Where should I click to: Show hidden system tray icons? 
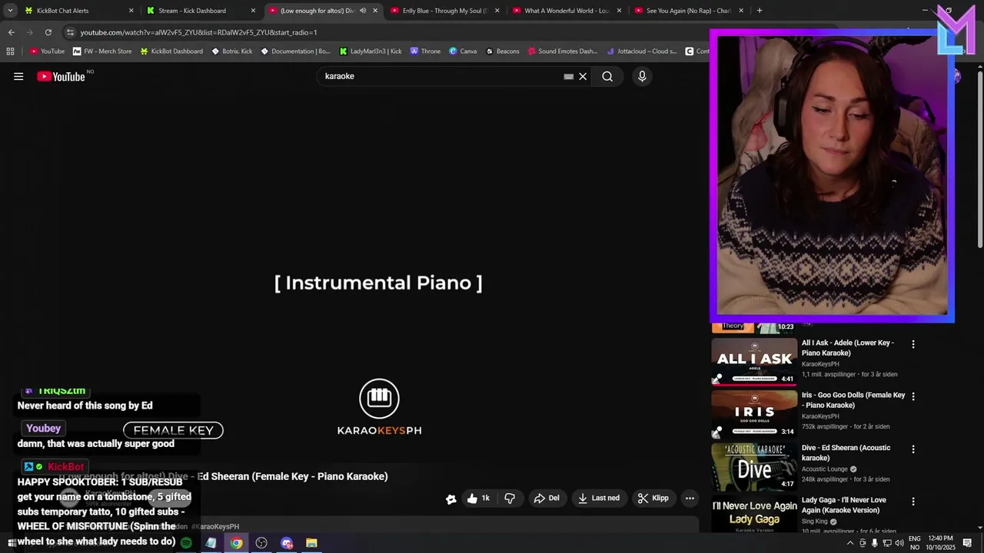(850, 543)
